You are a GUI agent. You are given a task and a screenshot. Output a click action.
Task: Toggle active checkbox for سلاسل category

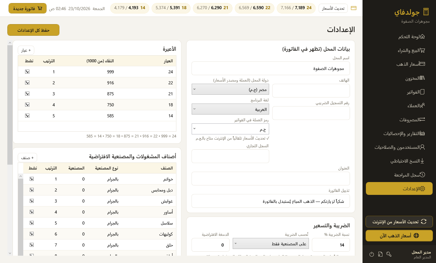(32, 223)
